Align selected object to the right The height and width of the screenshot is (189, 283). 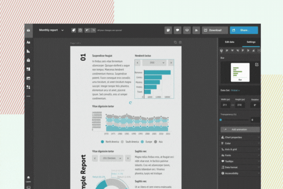pyautogui.click(x=238, y=51)
